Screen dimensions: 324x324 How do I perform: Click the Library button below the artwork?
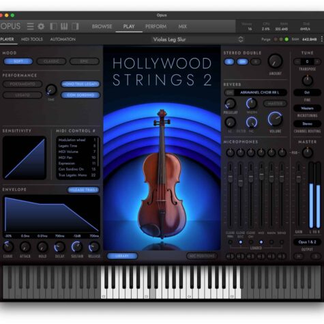pos(122,256)
